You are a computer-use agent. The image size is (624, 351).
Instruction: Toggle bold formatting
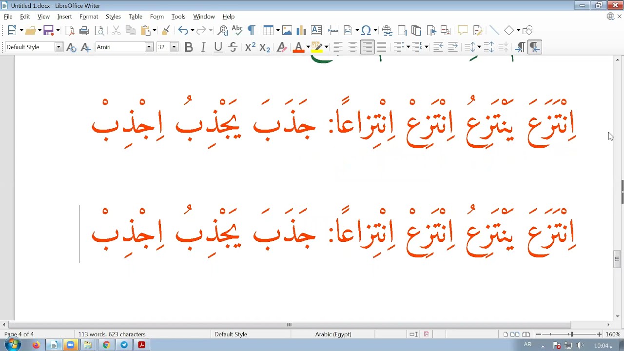coord(189,47)
